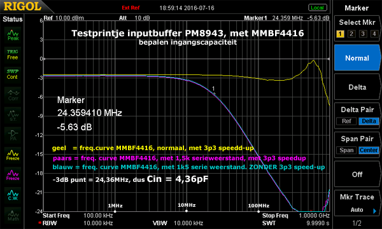Screen dimensions: 382x229
Task: Click the dimmed S.T. status icon
Action: 13,115
